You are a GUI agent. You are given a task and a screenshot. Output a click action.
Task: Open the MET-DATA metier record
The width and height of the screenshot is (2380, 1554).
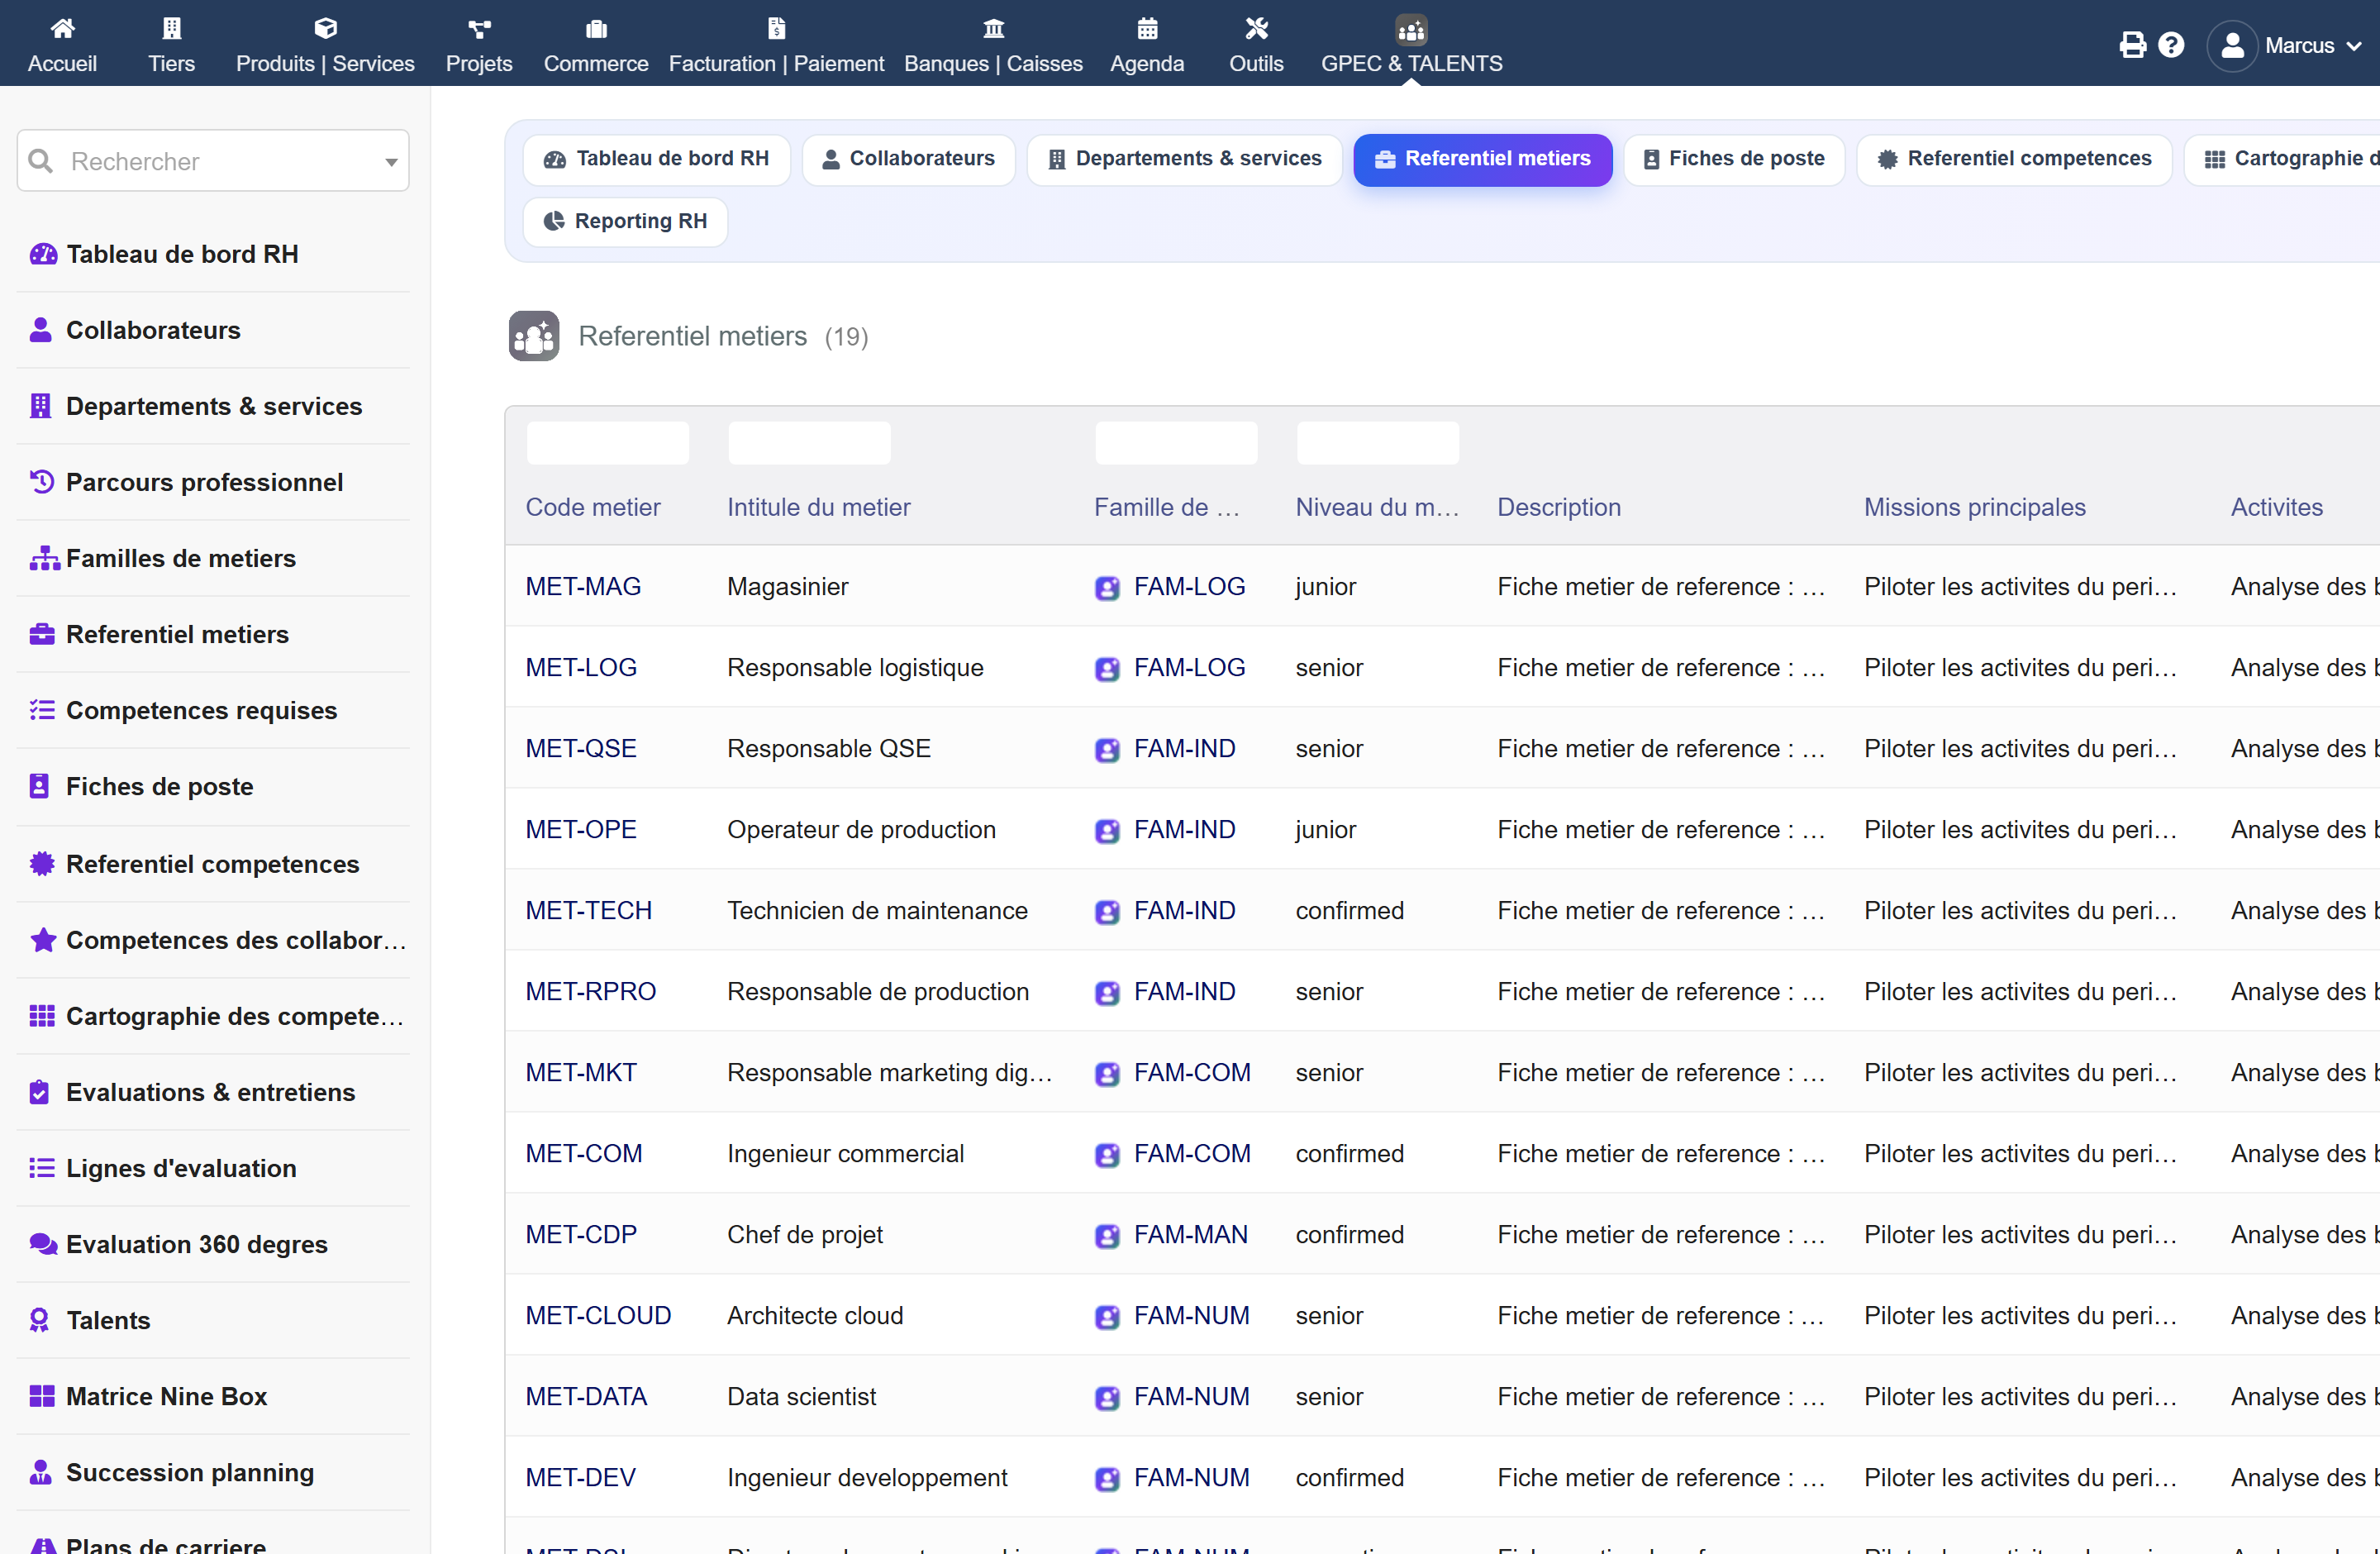[587, 1397]
